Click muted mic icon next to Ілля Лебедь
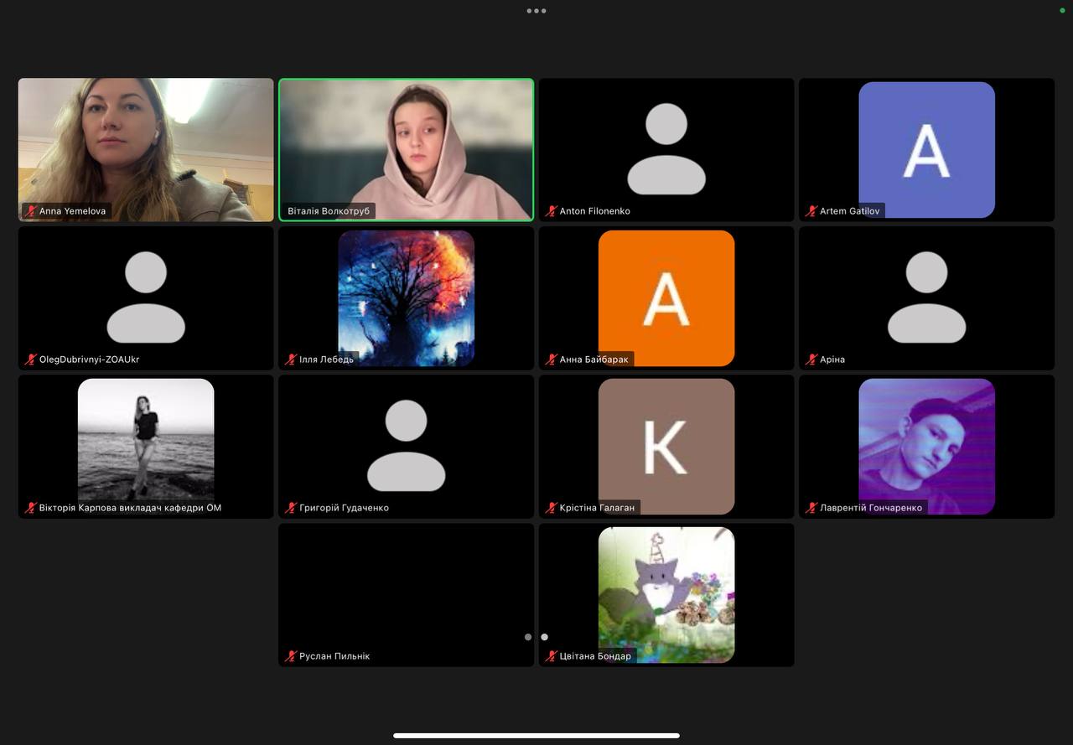The width and height of the screenshot is (1073, 745). (291, 360)
